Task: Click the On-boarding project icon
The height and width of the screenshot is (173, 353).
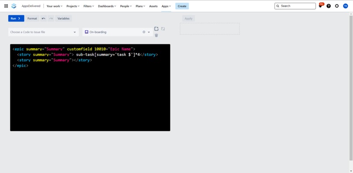Action: click(x=86, y=32)
